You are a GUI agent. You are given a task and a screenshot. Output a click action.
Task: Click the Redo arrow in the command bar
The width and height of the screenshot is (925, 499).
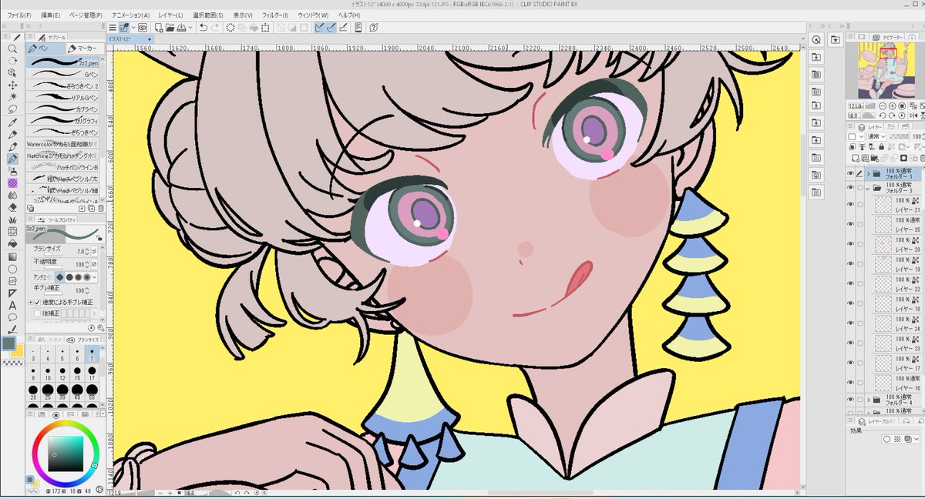point(216,27)
